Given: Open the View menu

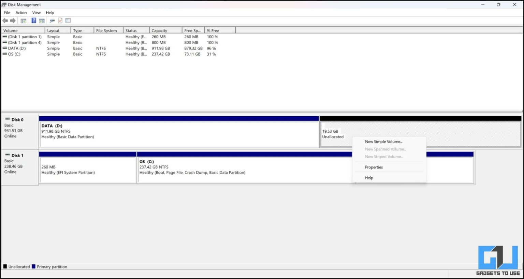Looking at the screenshot, I should click(x=36, y=12).
